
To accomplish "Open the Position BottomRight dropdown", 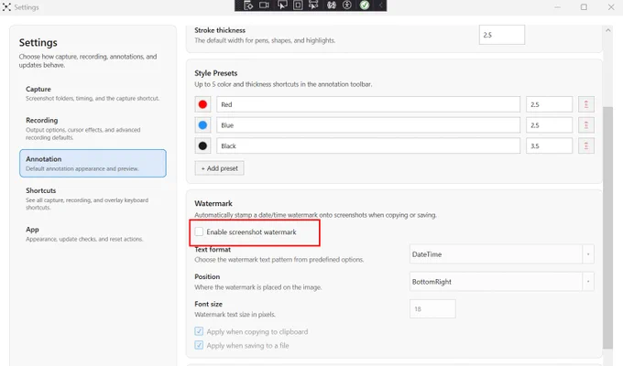I will (x=502, y=282).
